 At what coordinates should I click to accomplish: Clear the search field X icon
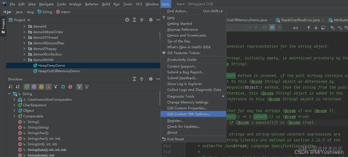click(x=250, y=27)
